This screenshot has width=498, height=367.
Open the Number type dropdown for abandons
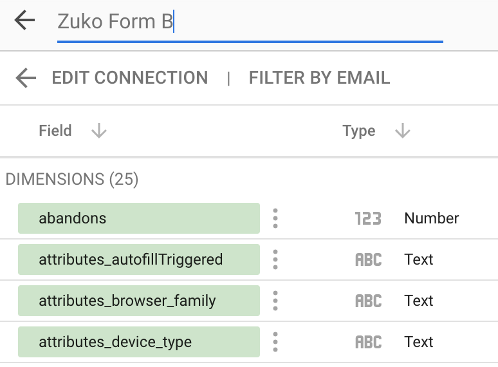[431, 218]
